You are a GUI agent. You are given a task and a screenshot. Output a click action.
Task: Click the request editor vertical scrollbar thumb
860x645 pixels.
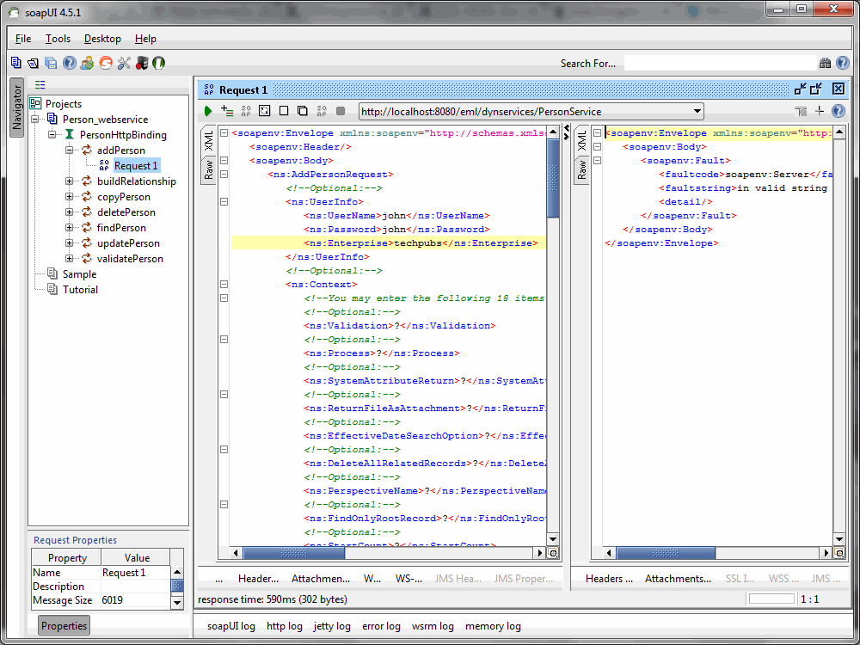(x=553, y=178)
